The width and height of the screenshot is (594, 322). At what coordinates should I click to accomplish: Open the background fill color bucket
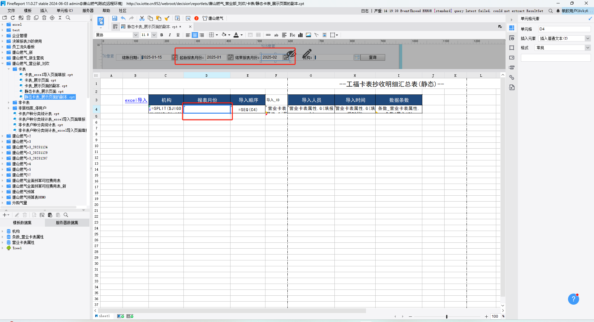pos(224,35)
